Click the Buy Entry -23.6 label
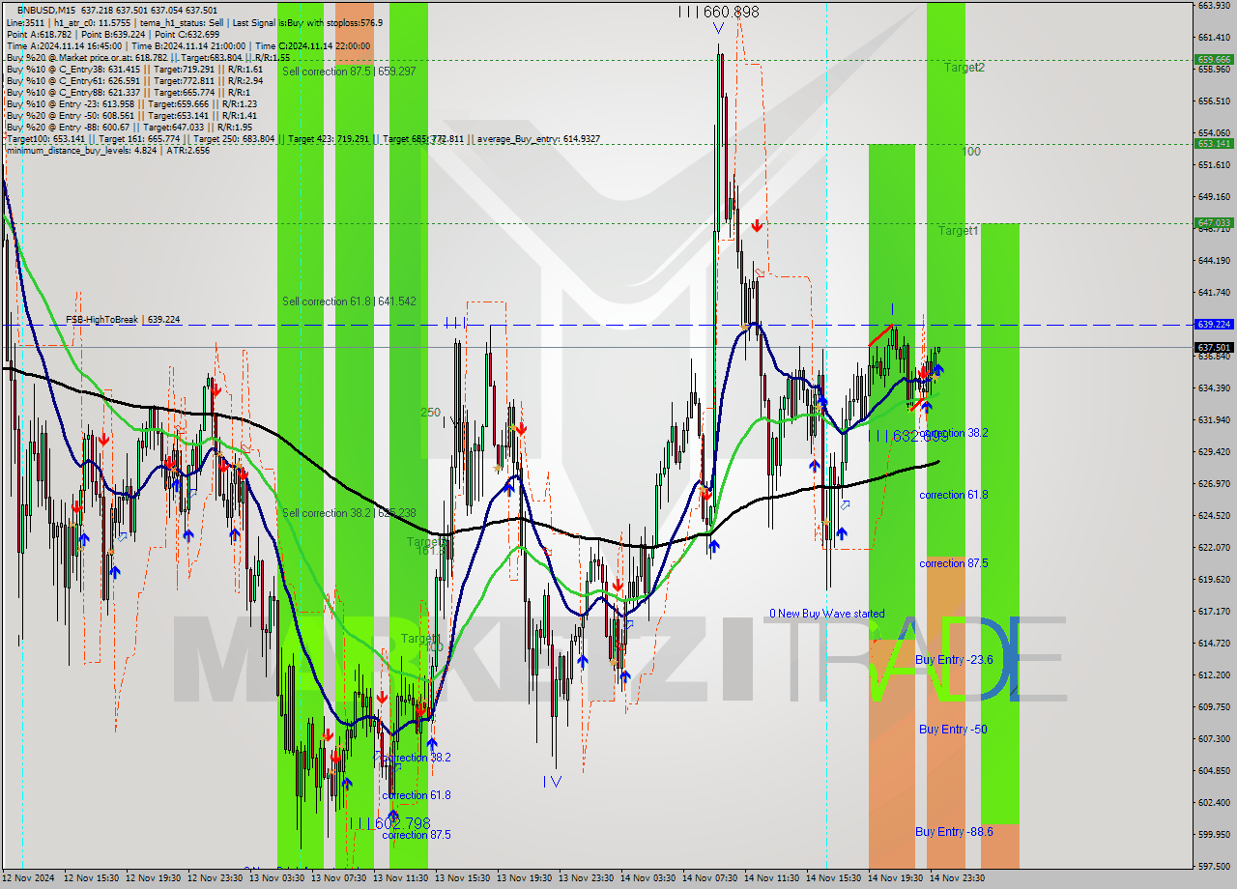 (x=954, y=660)
